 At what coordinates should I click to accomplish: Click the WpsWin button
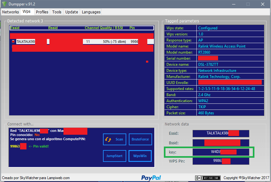(x=140, y=156)
